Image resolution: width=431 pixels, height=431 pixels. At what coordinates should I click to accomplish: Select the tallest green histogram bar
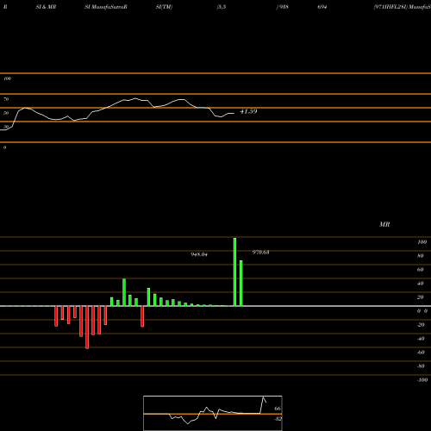pyautogui.click(x=234, y=272)
